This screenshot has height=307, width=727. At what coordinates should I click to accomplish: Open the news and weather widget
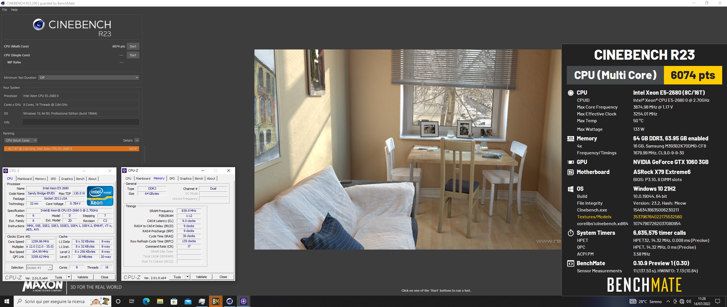point(645,301)
